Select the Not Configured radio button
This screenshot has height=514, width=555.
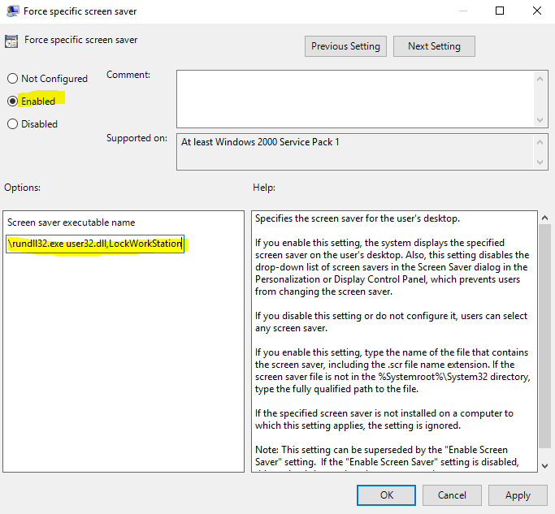click(12, 79)
